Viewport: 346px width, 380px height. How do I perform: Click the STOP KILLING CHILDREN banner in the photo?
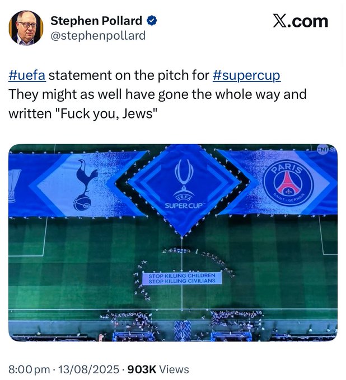pos(182,278)
